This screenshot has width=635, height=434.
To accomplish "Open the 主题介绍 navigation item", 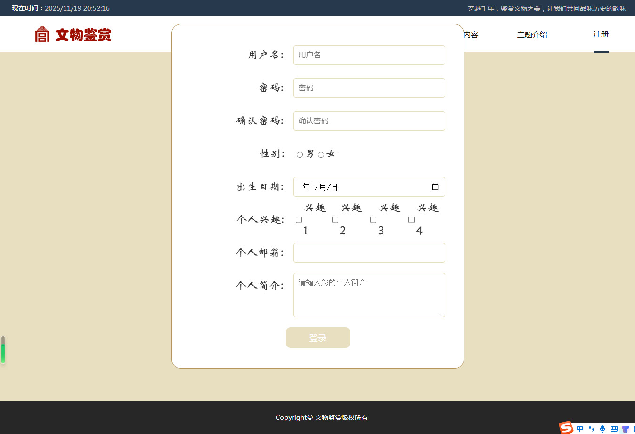I will point(532,34).
